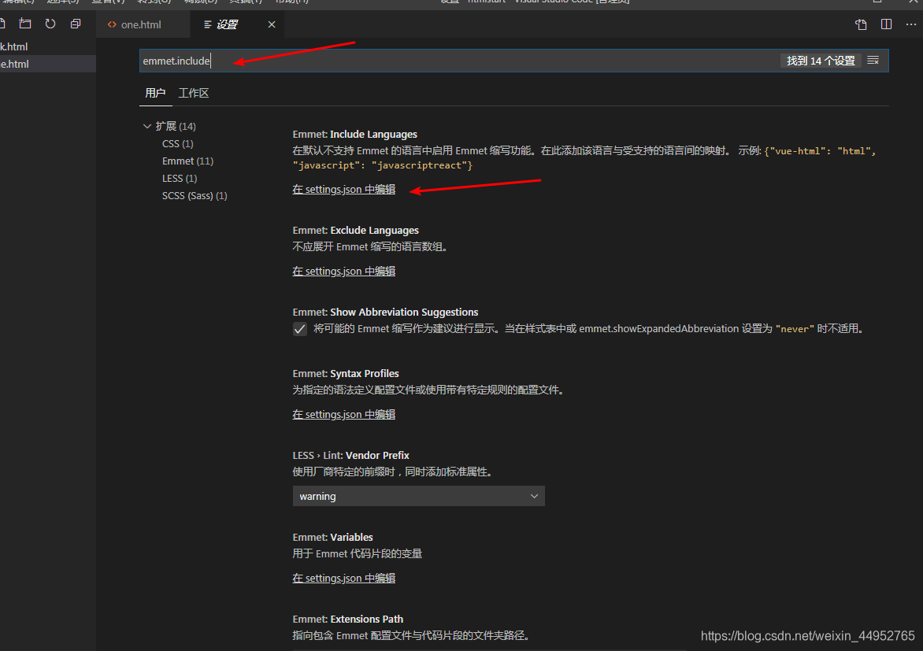Click the Emmet: Variables heading
This screenshot has height=651, width=923.
tap(332, 538)
